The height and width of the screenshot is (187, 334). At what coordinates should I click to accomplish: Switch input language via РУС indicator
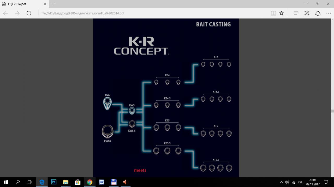pos(300,182)
